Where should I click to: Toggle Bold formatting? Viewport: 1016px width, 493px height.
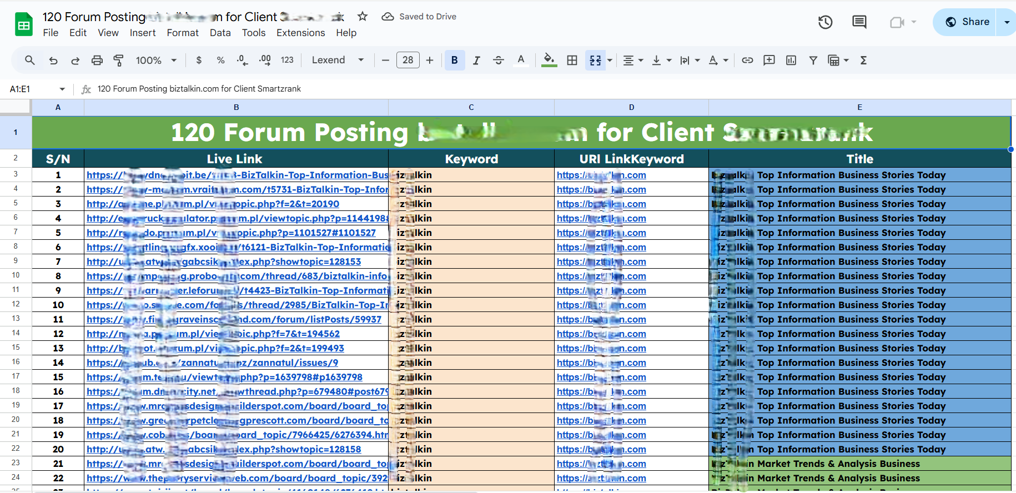pyautogui.click(x=454, y=61)
